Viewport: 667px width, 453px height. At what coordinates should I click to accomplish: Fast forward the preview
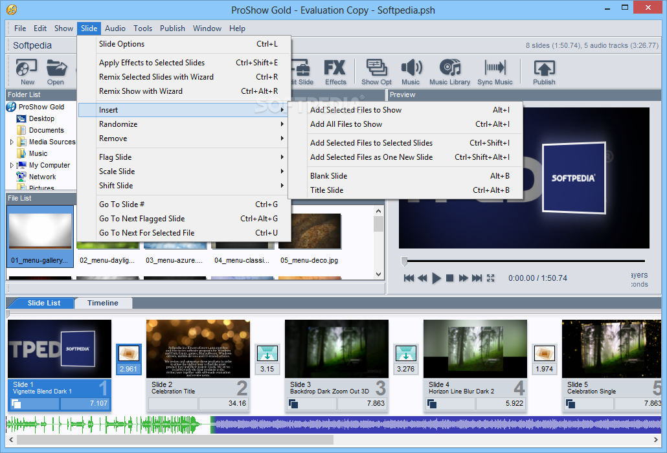tap(463, 278)
